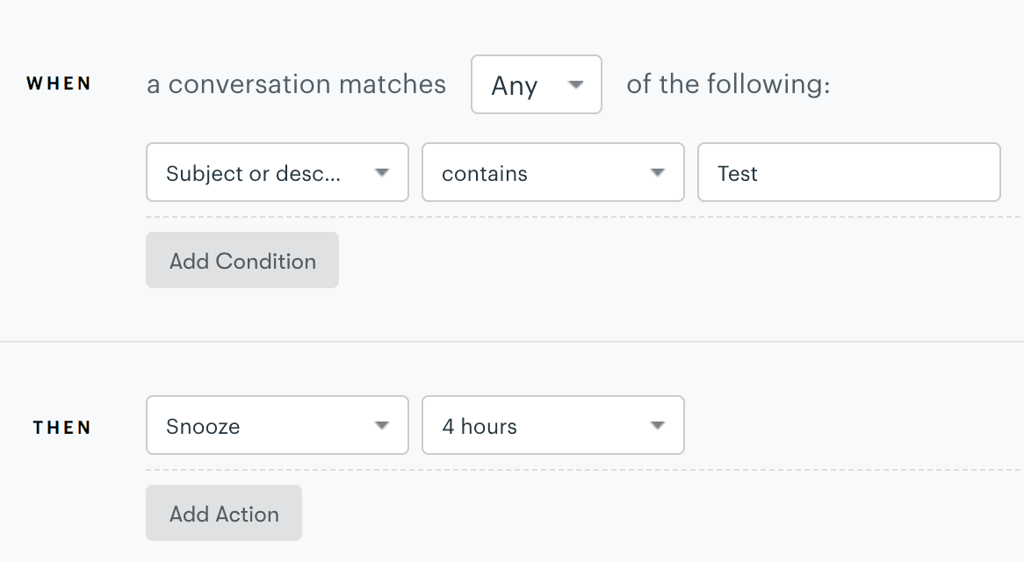Click the 'of the following:' text
1024x562 pixels.
pyautogui.click(x=727, y=84)
